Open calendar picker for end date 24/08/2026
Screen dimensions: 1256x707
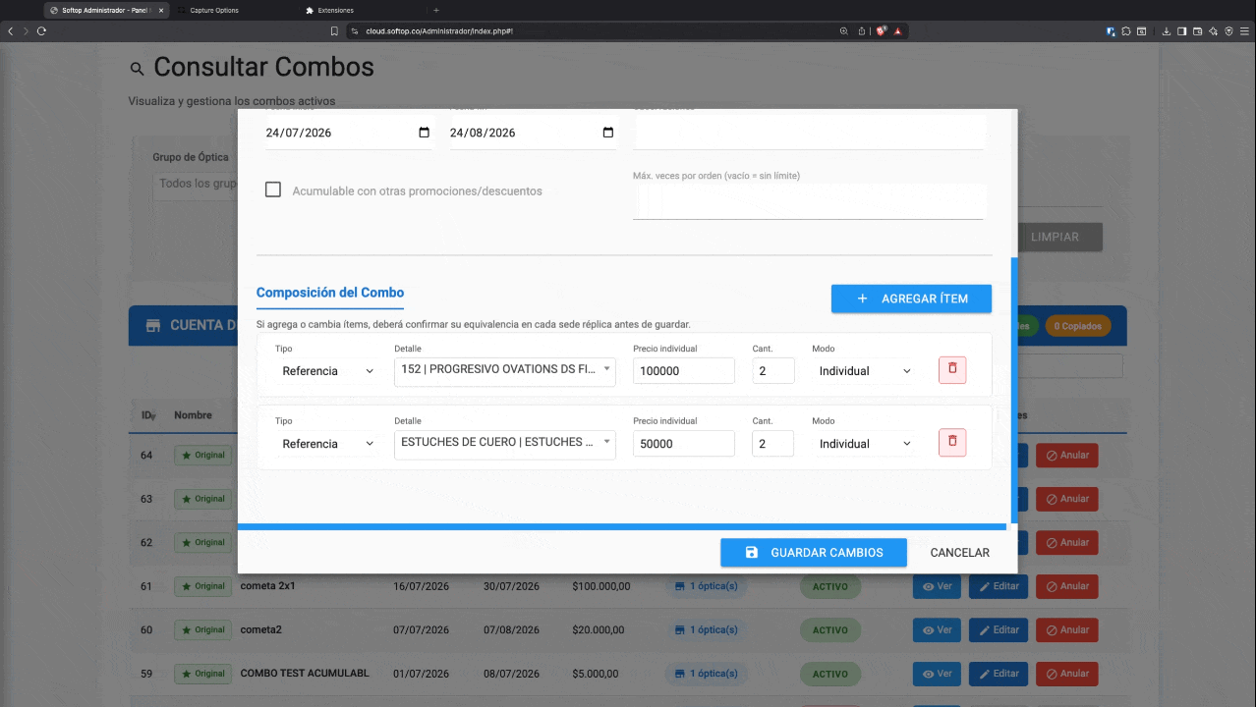(608, 133)
